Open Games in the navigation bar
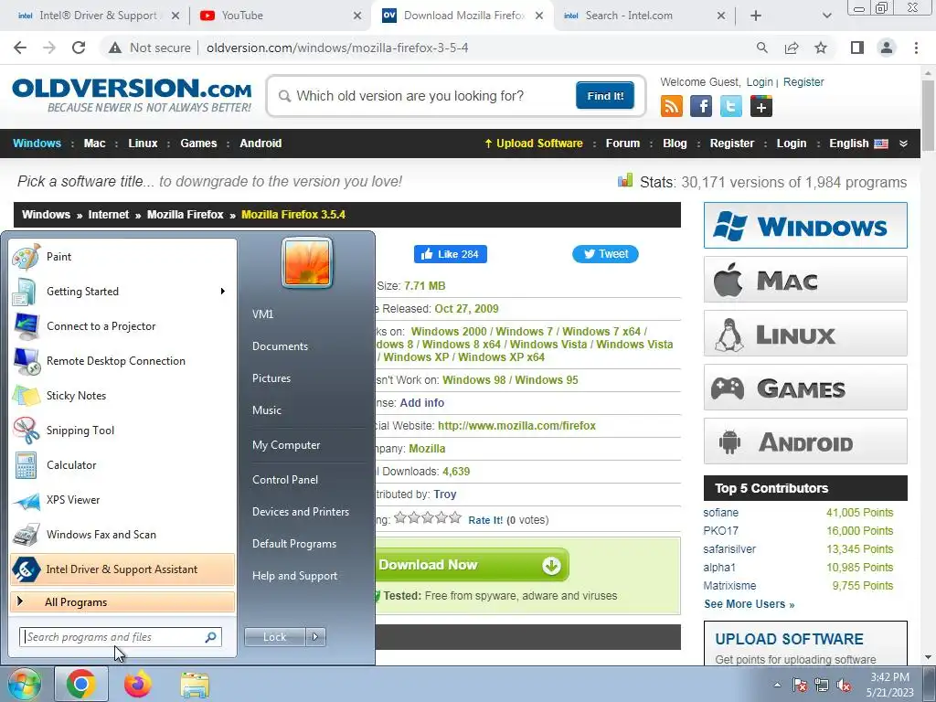 click(198, 144)
